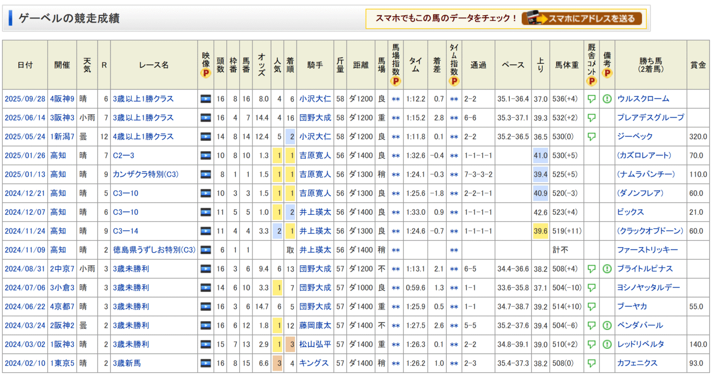Image resolution: width=716 pixels, height=375 pixels.
Task: Open jockey 藤岡康太 link
Action: 315,325
